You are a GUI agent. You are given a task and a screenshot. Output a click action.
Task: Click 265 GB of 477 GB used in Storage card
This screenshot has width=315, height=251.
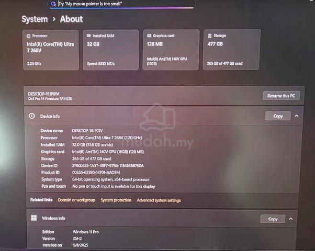pos(225,63)
